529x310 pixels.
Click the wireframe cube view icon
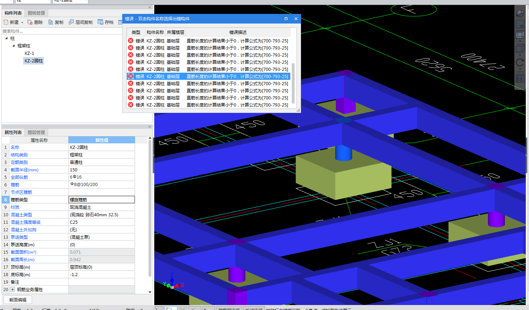tap(520, 35)
